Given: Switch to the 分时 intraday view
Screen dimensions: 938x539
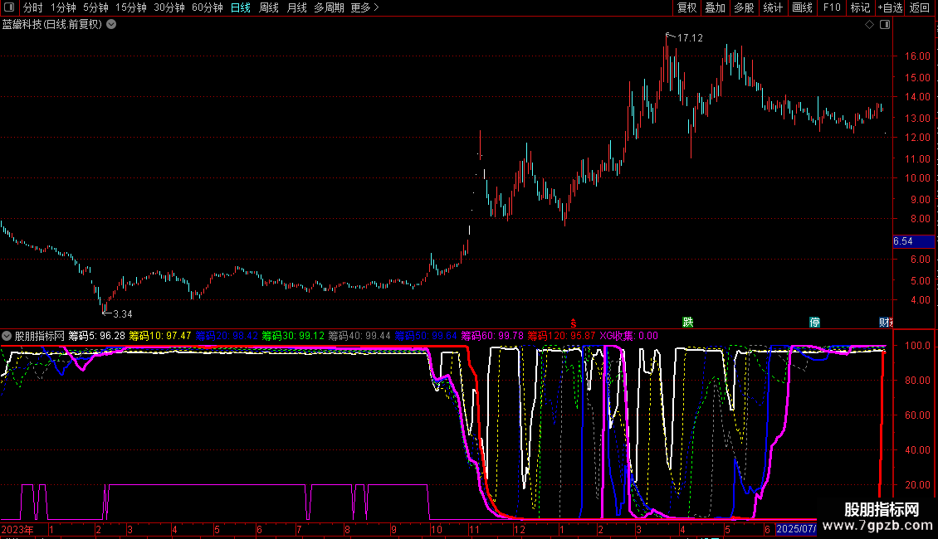Looking at the screenshot, I should click(33, 7).
